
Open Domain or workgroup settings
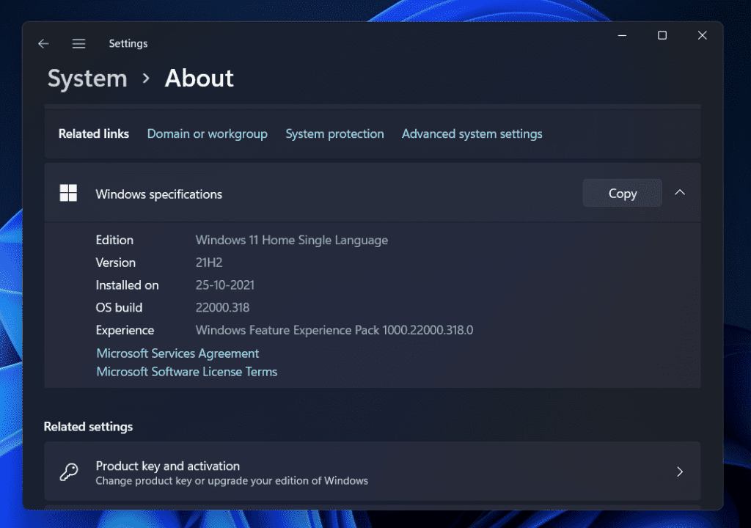[207, 133]
